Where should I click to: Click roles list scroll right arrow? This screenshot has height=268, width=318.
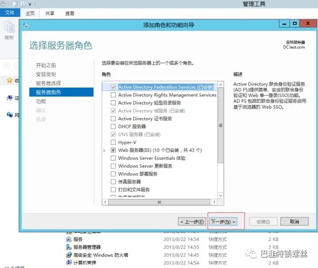(x=214, y=202)
